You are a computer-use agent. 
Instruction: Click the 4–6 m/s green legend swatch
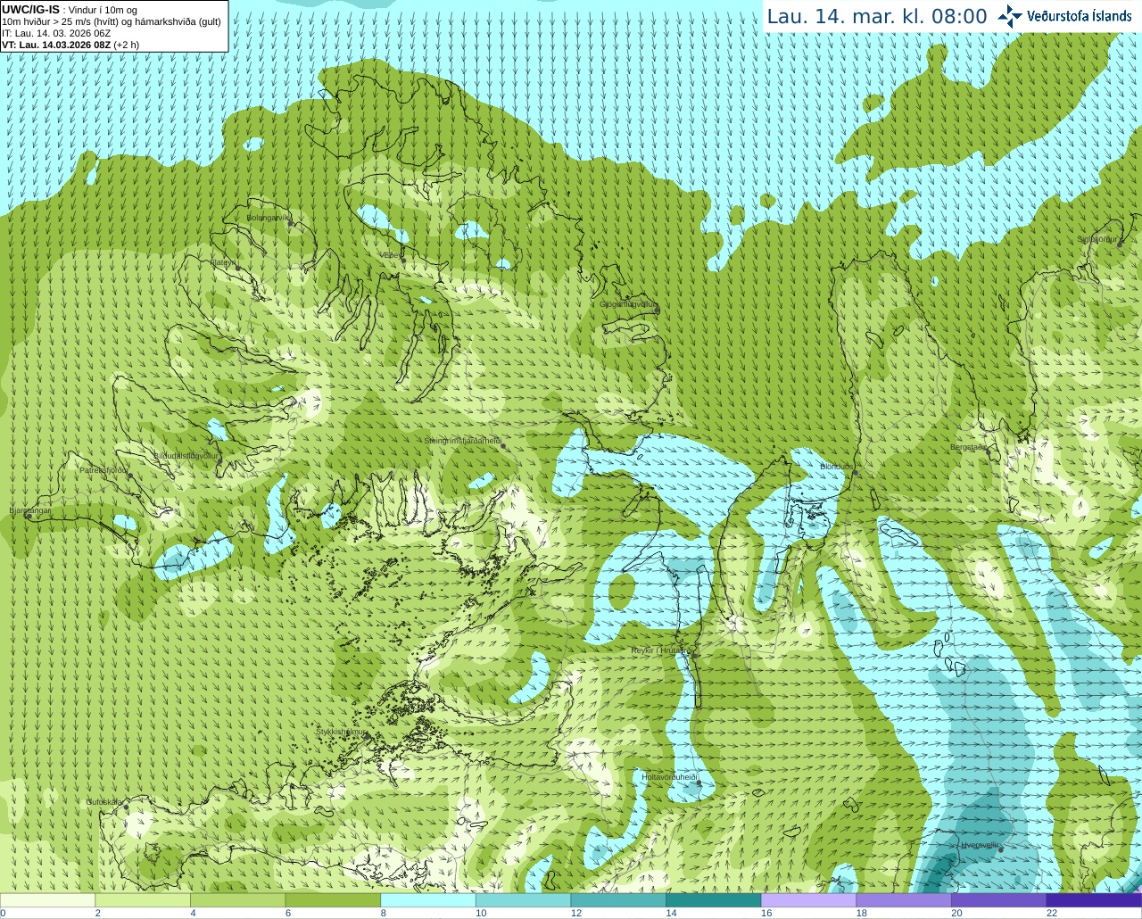tap(237, 900)
